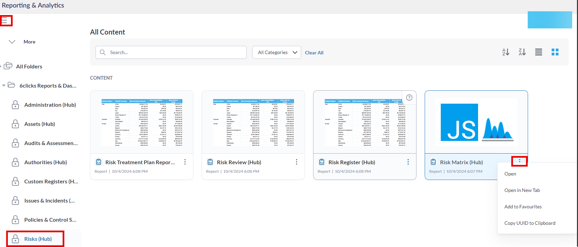Open Audits & Assessments folder

[x=51, y=143]
